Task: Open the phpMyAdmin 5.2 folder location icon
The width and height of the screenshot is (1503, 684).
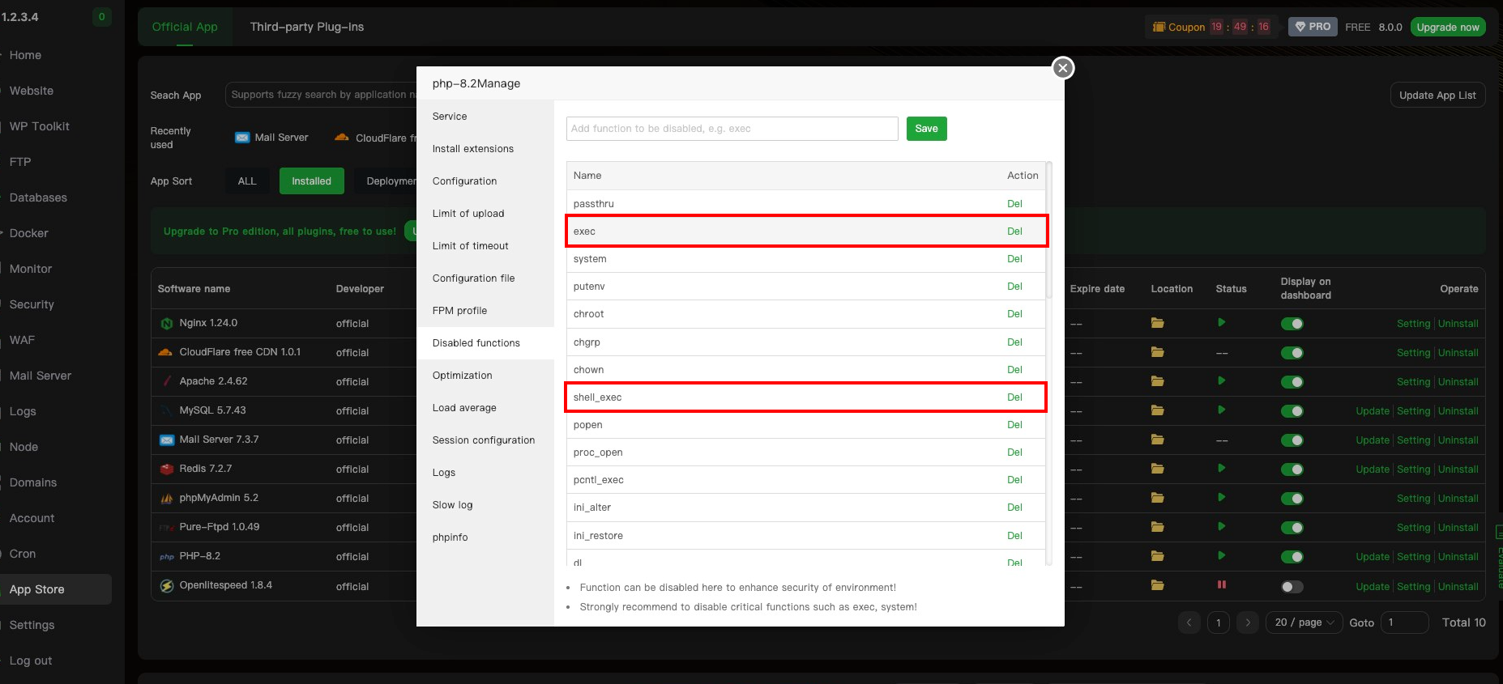Action: (1157, 498)
